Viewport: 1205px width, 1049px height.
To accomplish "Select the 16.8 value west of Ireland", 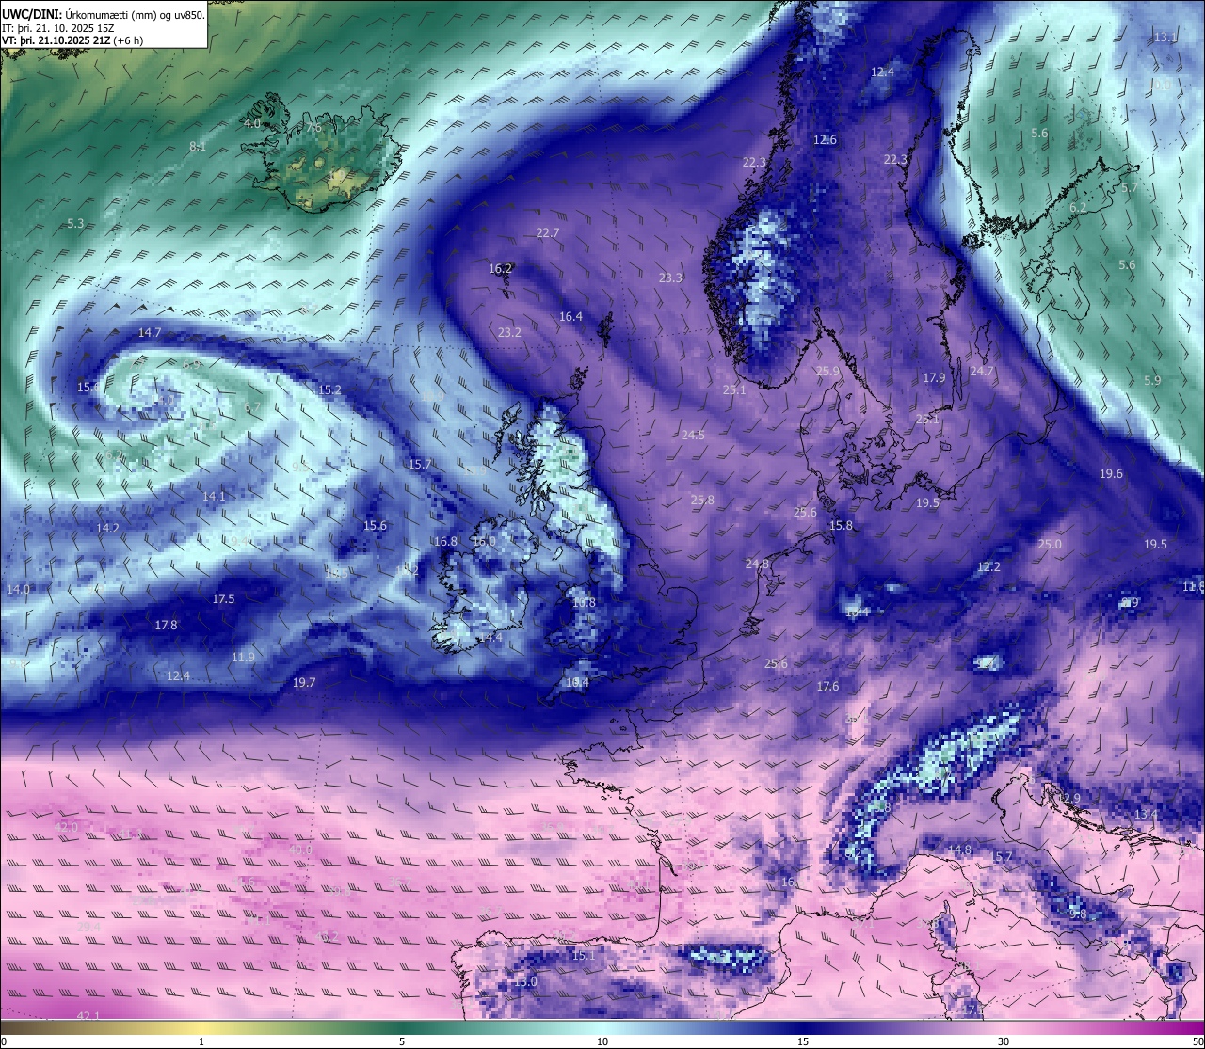I will 445,542.
